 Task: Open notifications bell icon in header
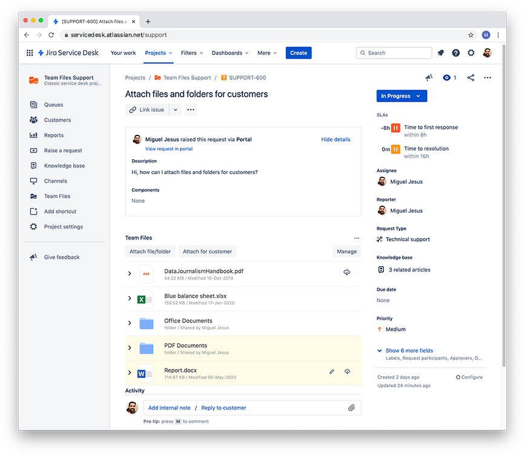441,53
